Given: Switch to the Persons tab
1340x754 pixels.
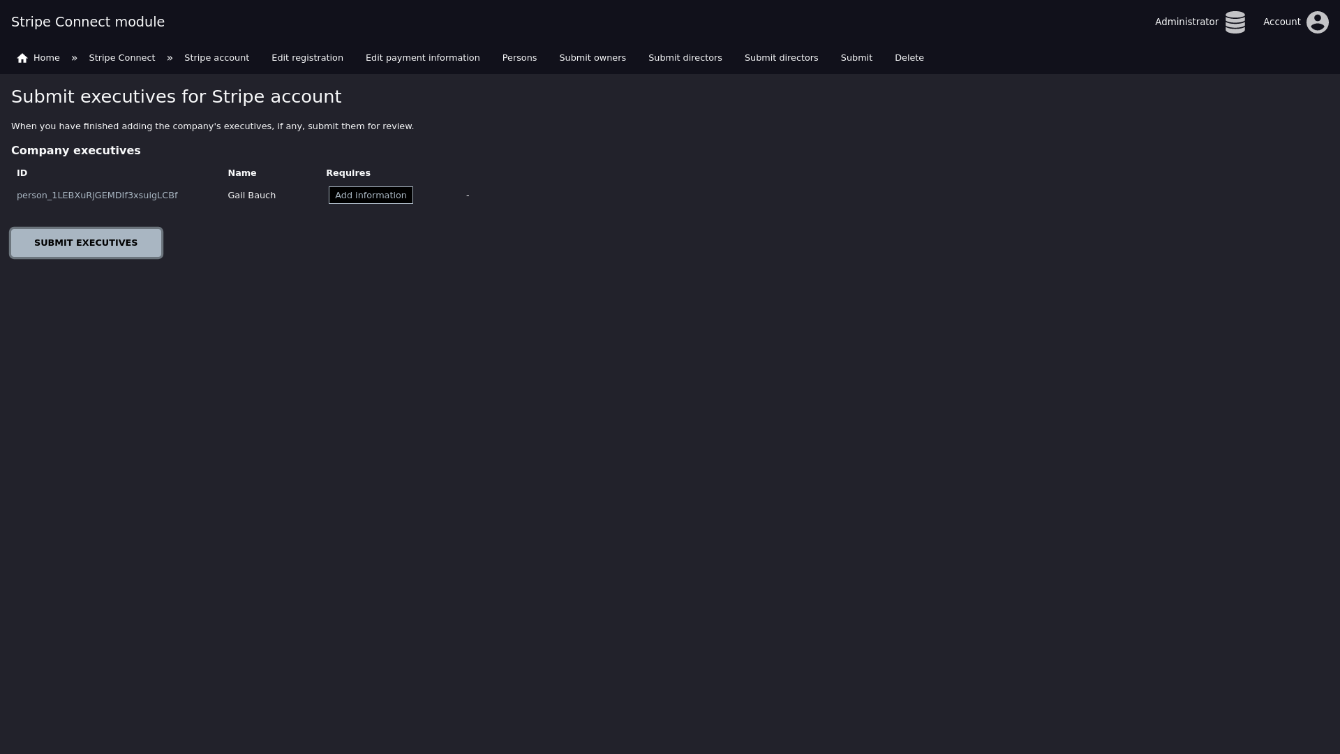Looking at the screenshot, I should pos(519,58).
